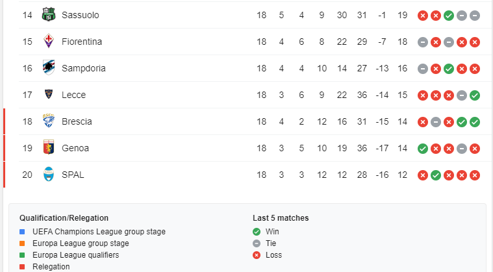Click the Win icon in the legend
This screenshot has width=493, height=272.
257,232
